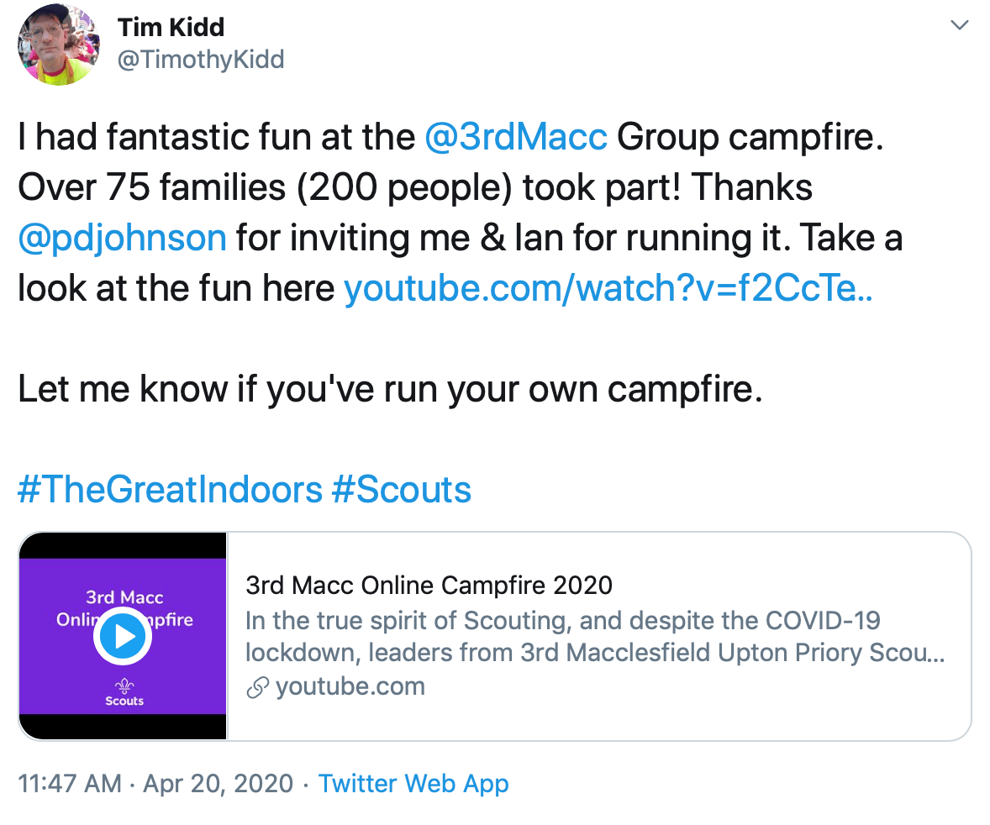Click the #TheGreatIndoors hashtag
Image resolution: width=990 pixels, height=825 pixels.
coord(169,490)
